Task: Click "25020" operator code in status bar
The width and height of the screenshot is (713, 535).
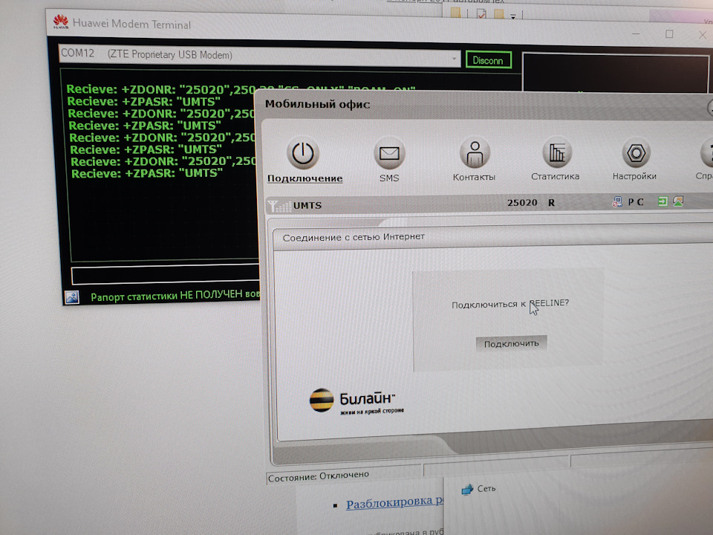Action: [522, 202]
